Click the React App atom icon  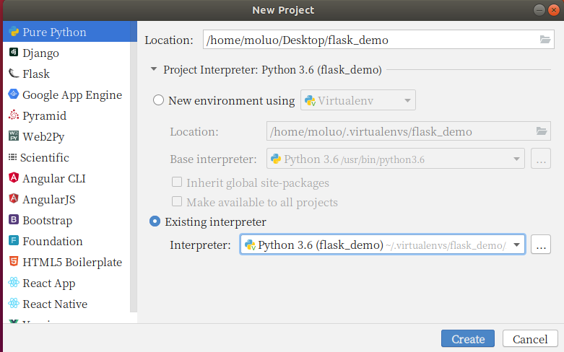pyautogui.click(x=14, y=282)
